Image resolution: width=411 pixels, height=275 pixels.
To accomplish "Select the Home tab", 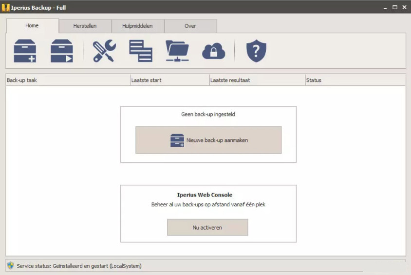I will click(x=32, y=26).
